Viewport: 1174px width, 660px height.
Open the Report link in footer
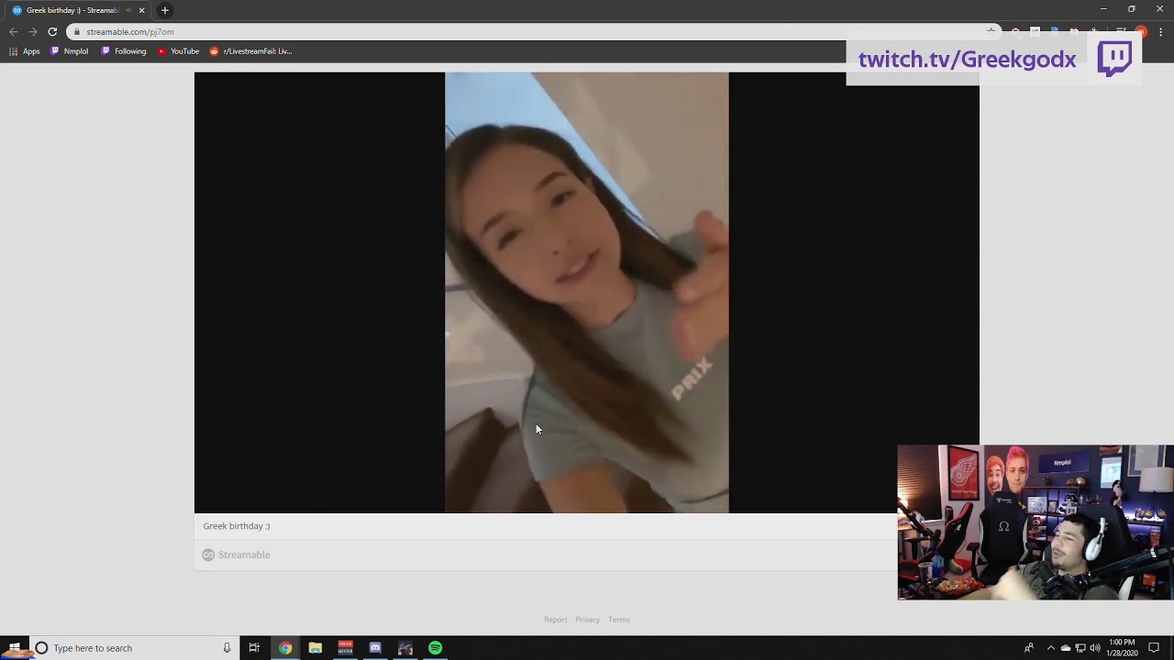(x=556, y=620)
